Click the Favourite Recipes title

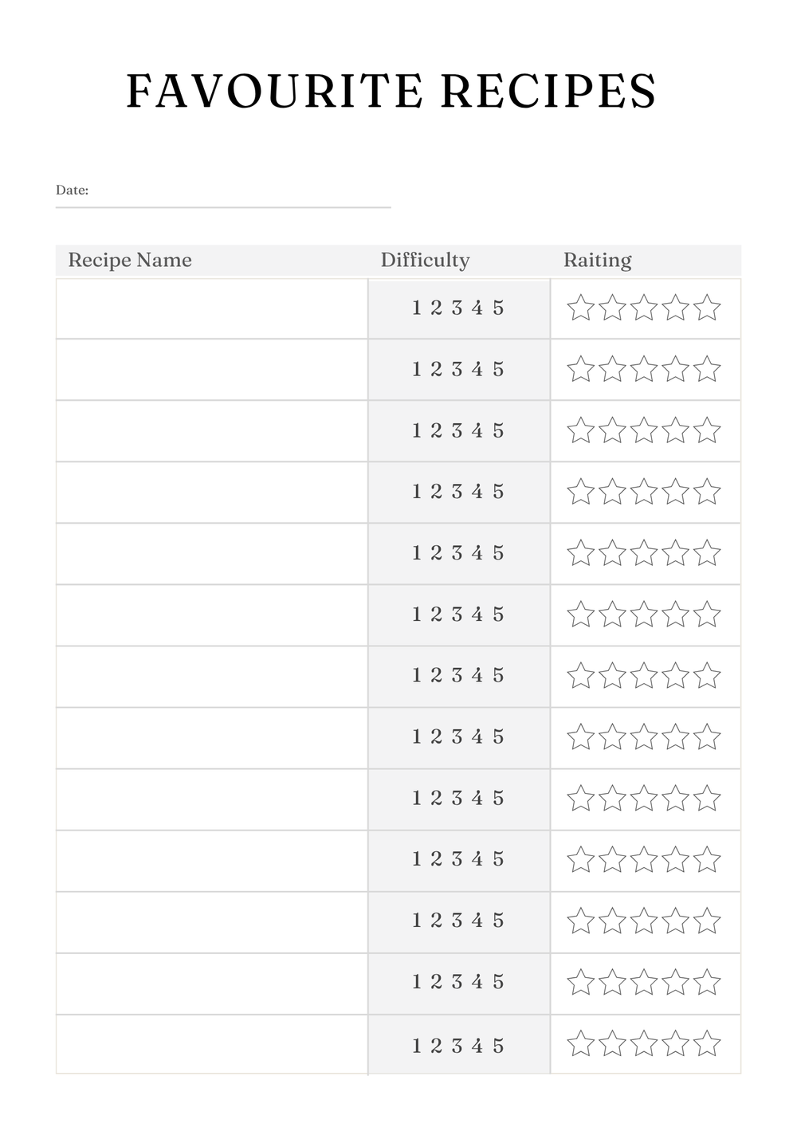pyautogui.click(x=391, y=90)
